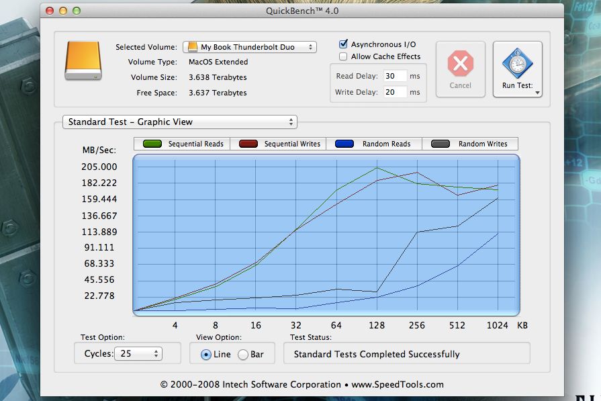Click the www.SpeedTools.com text in footer
601x401 pixels.
pos(398,384)
